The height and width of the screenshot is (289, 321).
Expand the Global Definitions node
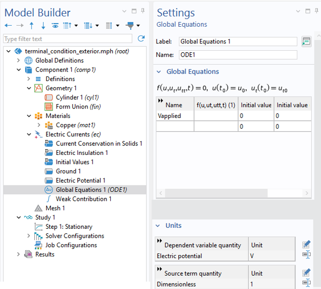(x=18, y=61)
